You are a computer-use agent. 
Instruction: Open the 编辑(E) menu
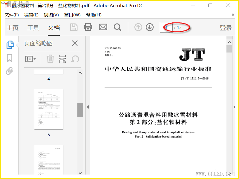coord(31,15)
